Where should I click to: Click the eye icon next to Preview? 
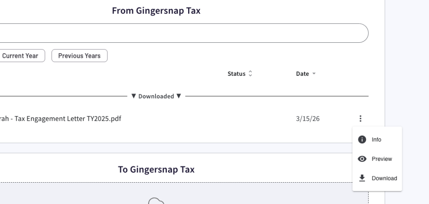click(x=362, y=159)
